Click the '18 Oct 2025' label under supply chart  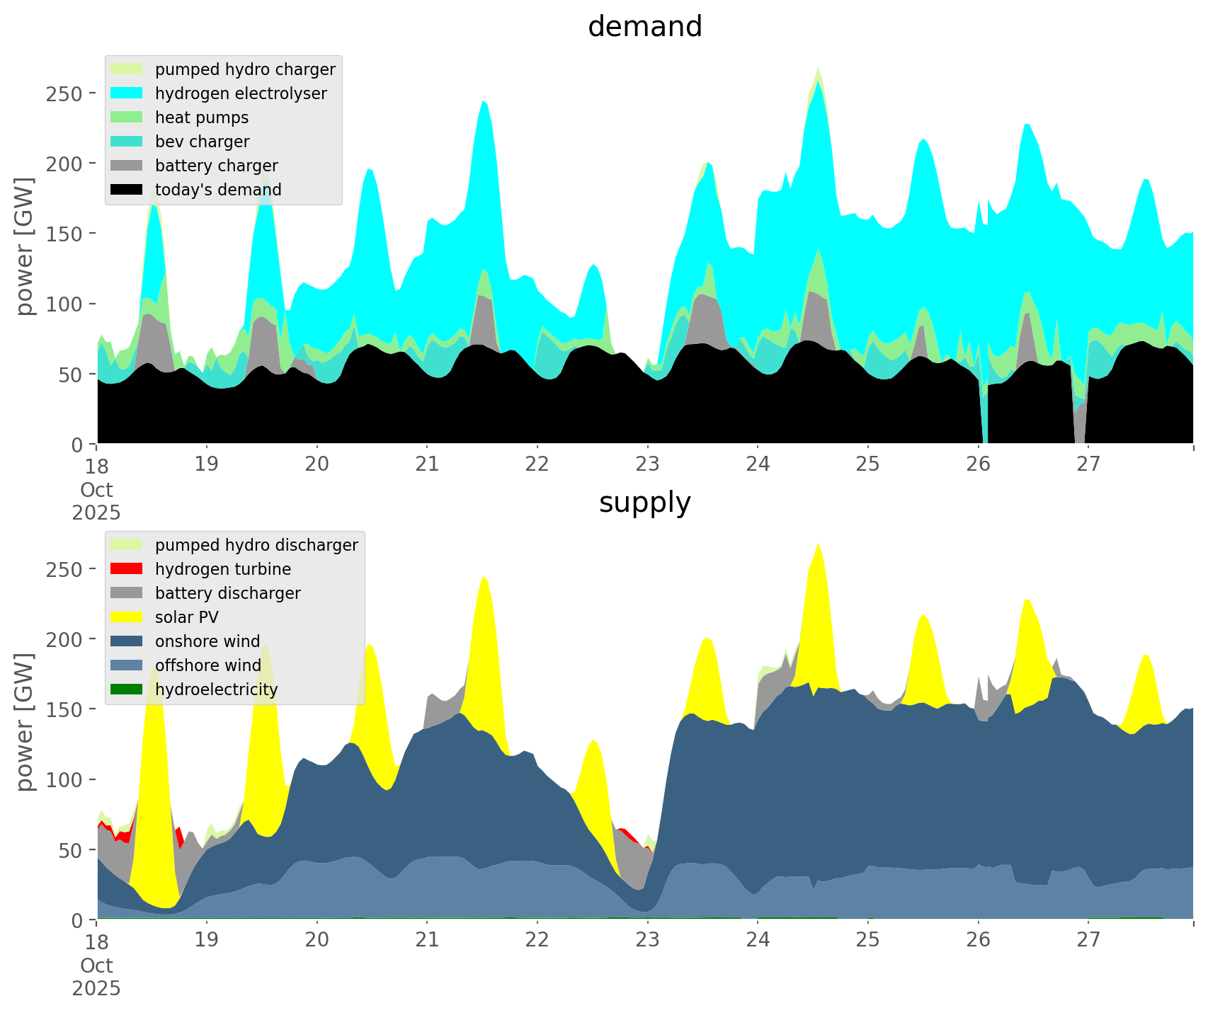[x=96, y=964]
